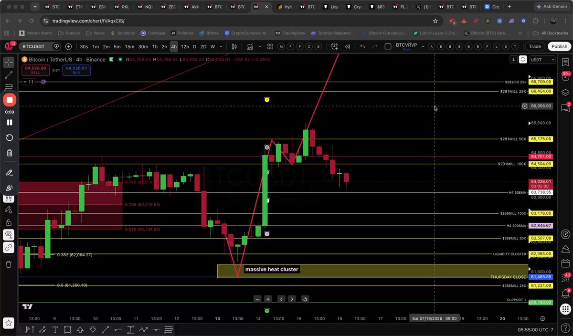Select the 12h timeframe
Screen dimensions: 573x336
tap(184, 46)
